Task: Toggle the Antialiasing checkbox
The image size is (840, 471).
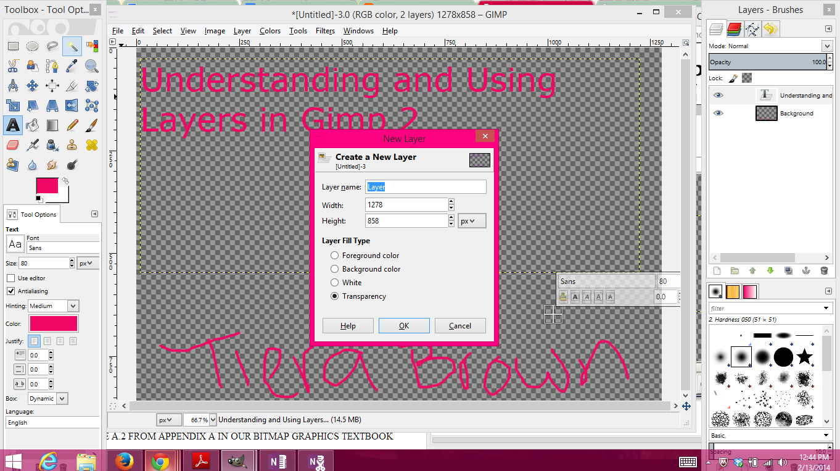Action: click(x=10, y=291)
